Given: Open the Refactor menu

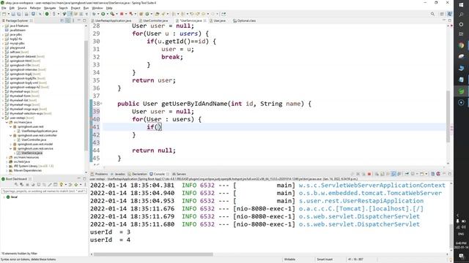Looking at the screenshot, I should (x=35, y=8).
